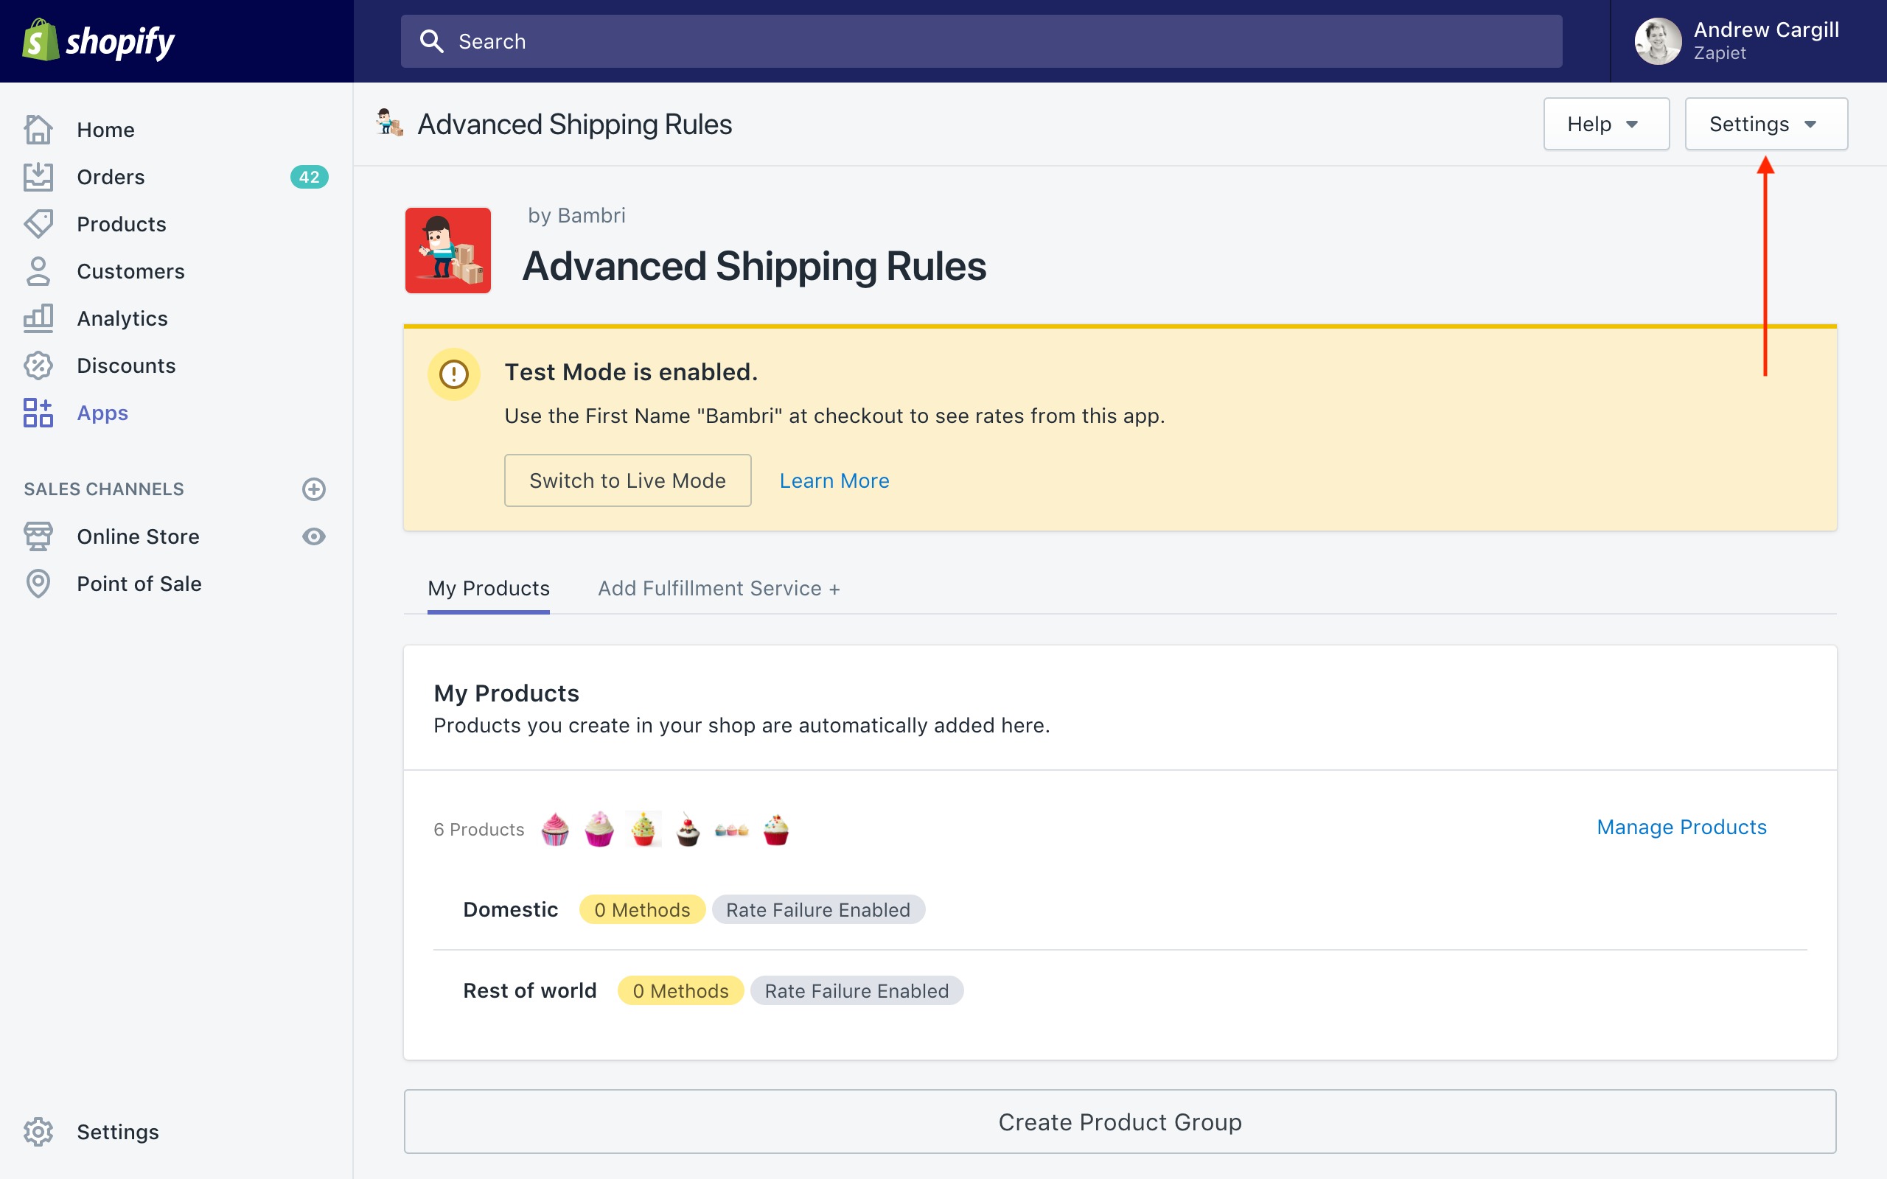The height and width of the screenshot is (1179, 1887).
Task: Open the Learn More link
Action: coord(834,480)
